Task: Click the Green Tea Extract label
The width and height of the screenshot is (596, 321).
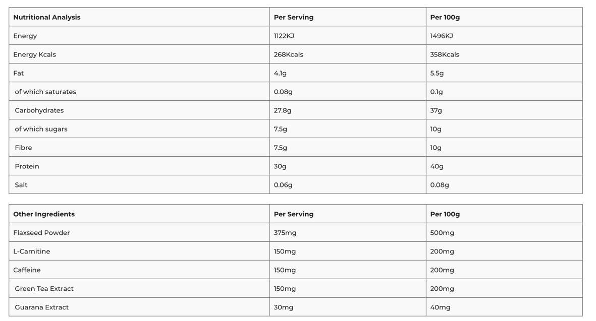Action: coord(44,289)
